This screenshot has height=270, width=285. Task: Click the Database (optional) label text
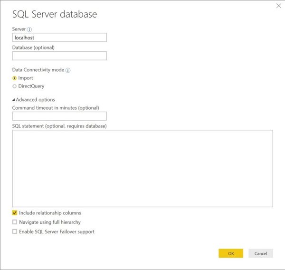tap(33, 48)
